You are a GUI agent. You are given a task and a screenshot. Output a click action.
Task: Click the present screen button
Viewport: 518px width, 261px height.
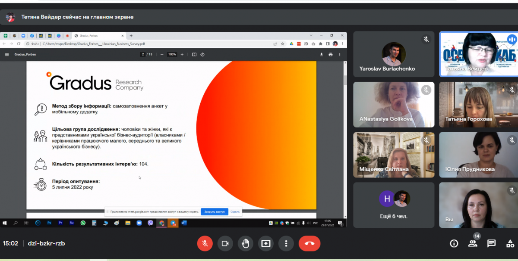click(x=265, y=243)
